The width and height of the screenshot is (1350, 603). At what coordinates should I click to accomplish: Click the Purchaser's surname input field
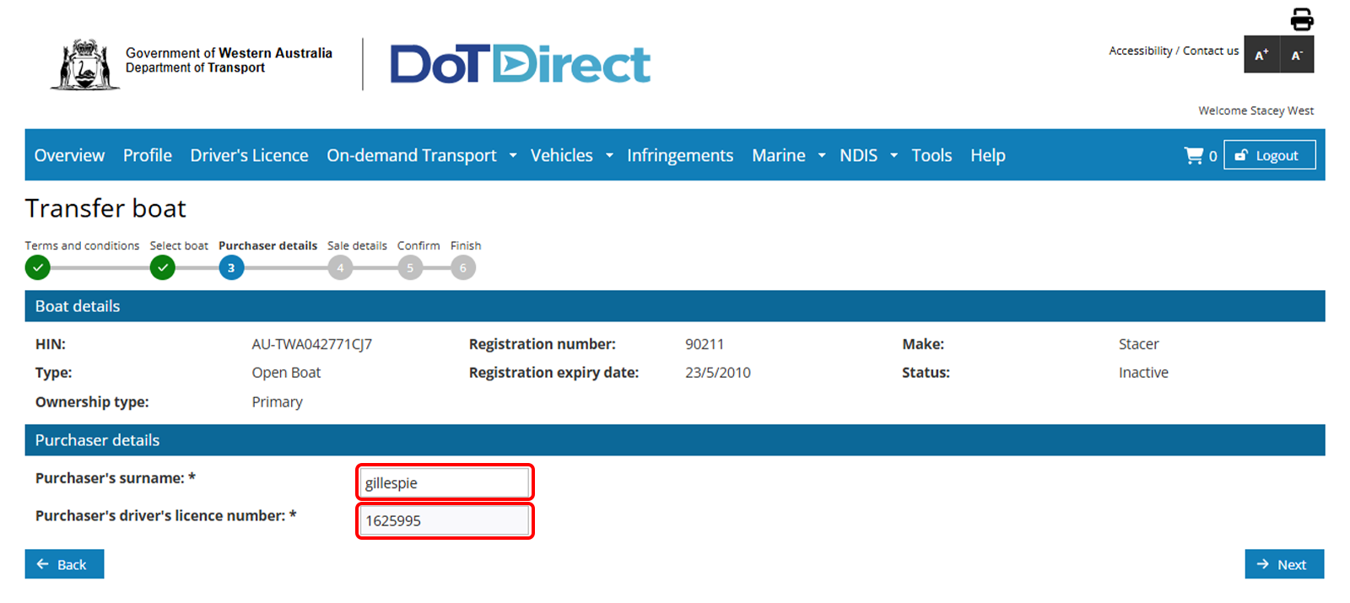(x=445, y=482)
